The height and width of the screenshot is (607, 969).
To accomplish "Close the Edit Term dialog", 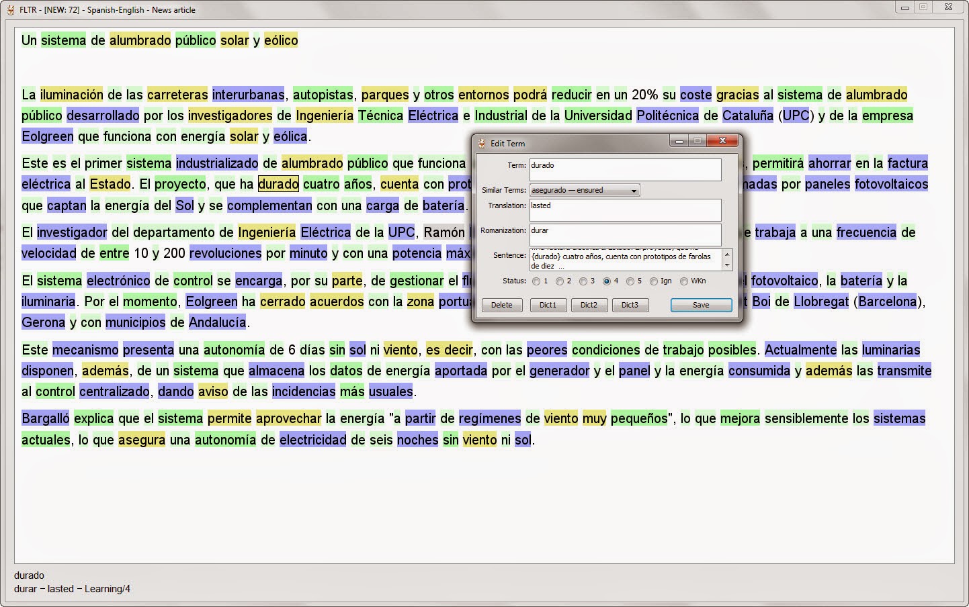I will [722, 140].
